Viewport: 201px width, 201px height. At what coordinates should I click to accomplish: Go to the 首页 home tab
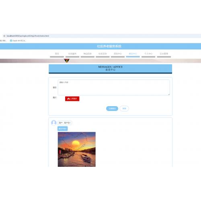click(x=57, y=54)
